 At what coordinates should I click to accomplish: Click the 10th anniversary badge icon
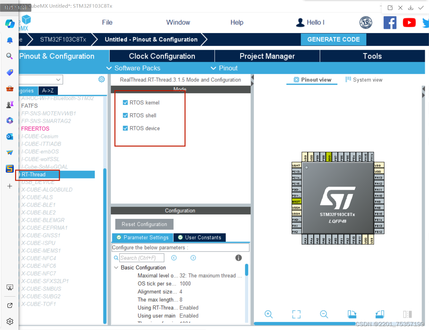(366, 22)
